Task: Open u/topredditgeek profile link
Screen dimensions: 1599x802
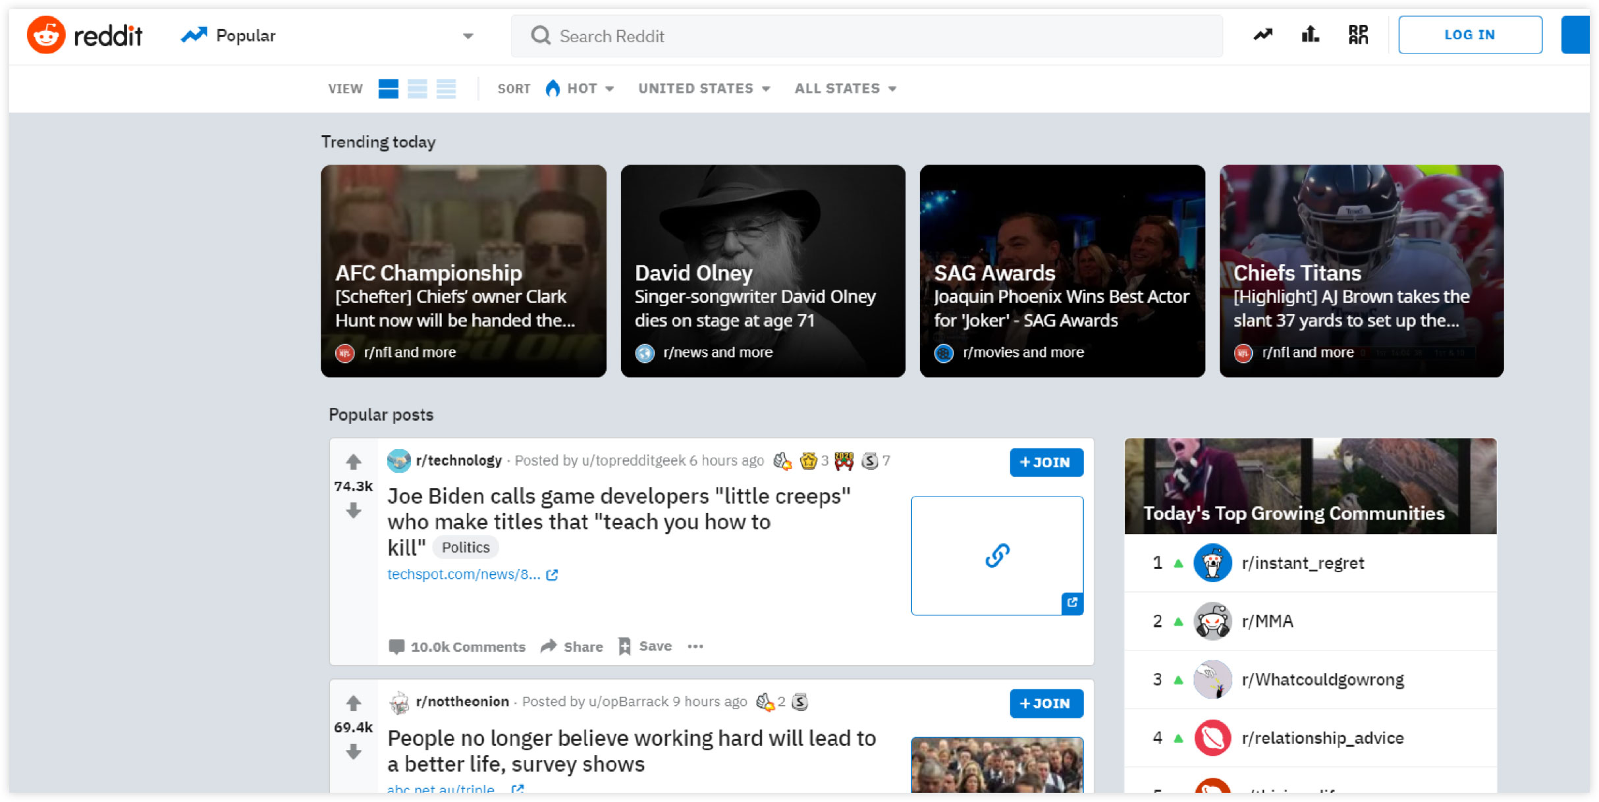Action: [x=634, y=460]
